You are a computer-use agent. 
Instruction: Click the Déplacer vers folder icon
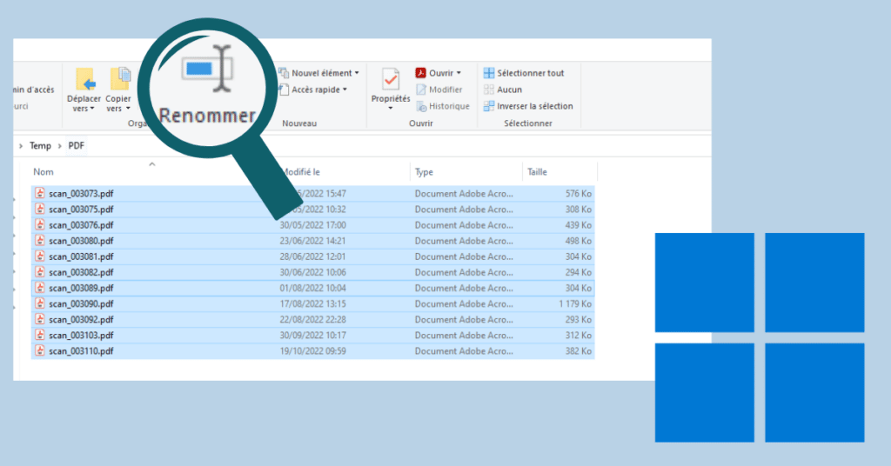(x=84, y=79)
